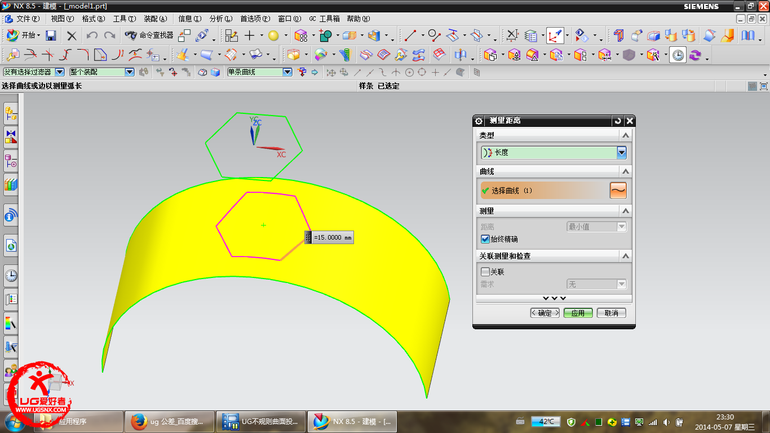Collapse the 关联测量和检查 section
The height and width of the screenshot is (433, 770).
pos(625,256)
